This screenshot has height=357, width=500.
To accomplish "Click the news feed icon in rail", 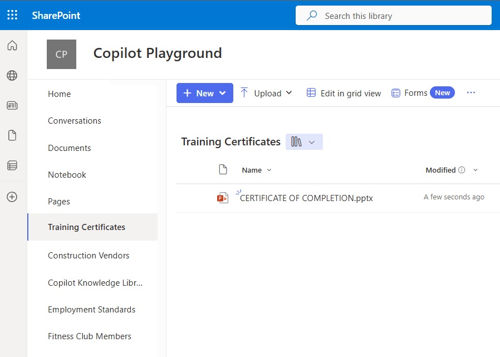I will click(12, 105).
